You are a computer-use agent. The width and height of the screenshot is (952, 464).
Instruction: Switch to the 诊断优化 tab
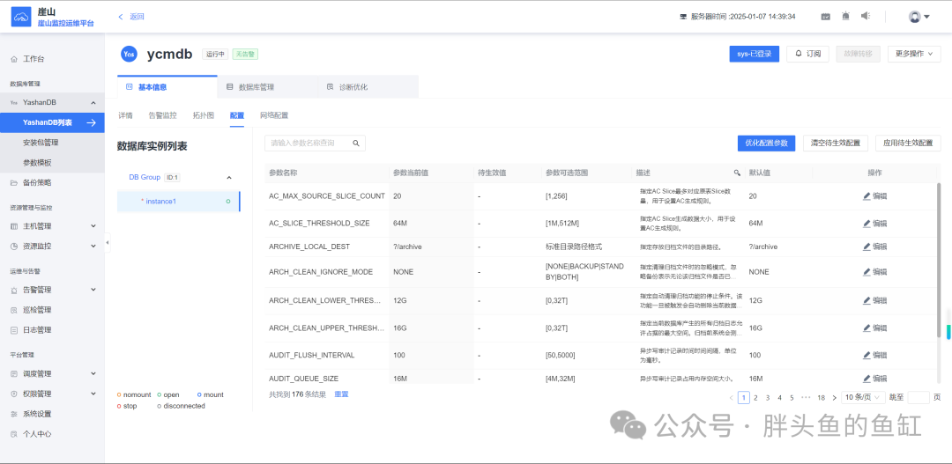(x=368, y=87)
